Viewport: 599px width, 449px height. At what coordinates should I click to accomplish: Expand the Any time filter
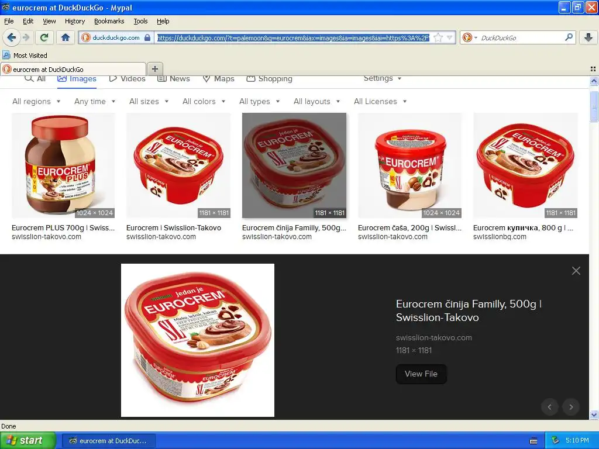[x=95, y=102]
